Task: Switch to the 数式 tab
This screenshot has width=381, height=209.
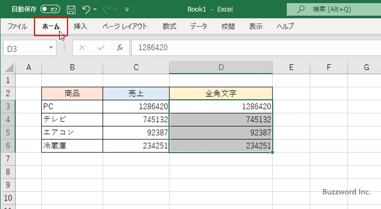Action: coord(170,26)
